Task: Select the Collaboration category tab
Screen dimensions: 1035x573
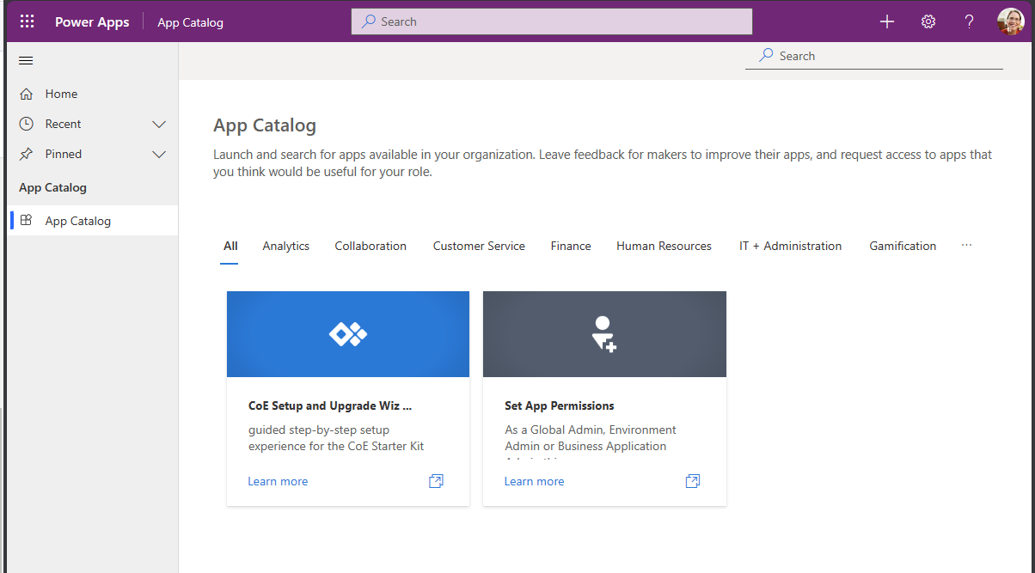Action: [x=370, y=246]
